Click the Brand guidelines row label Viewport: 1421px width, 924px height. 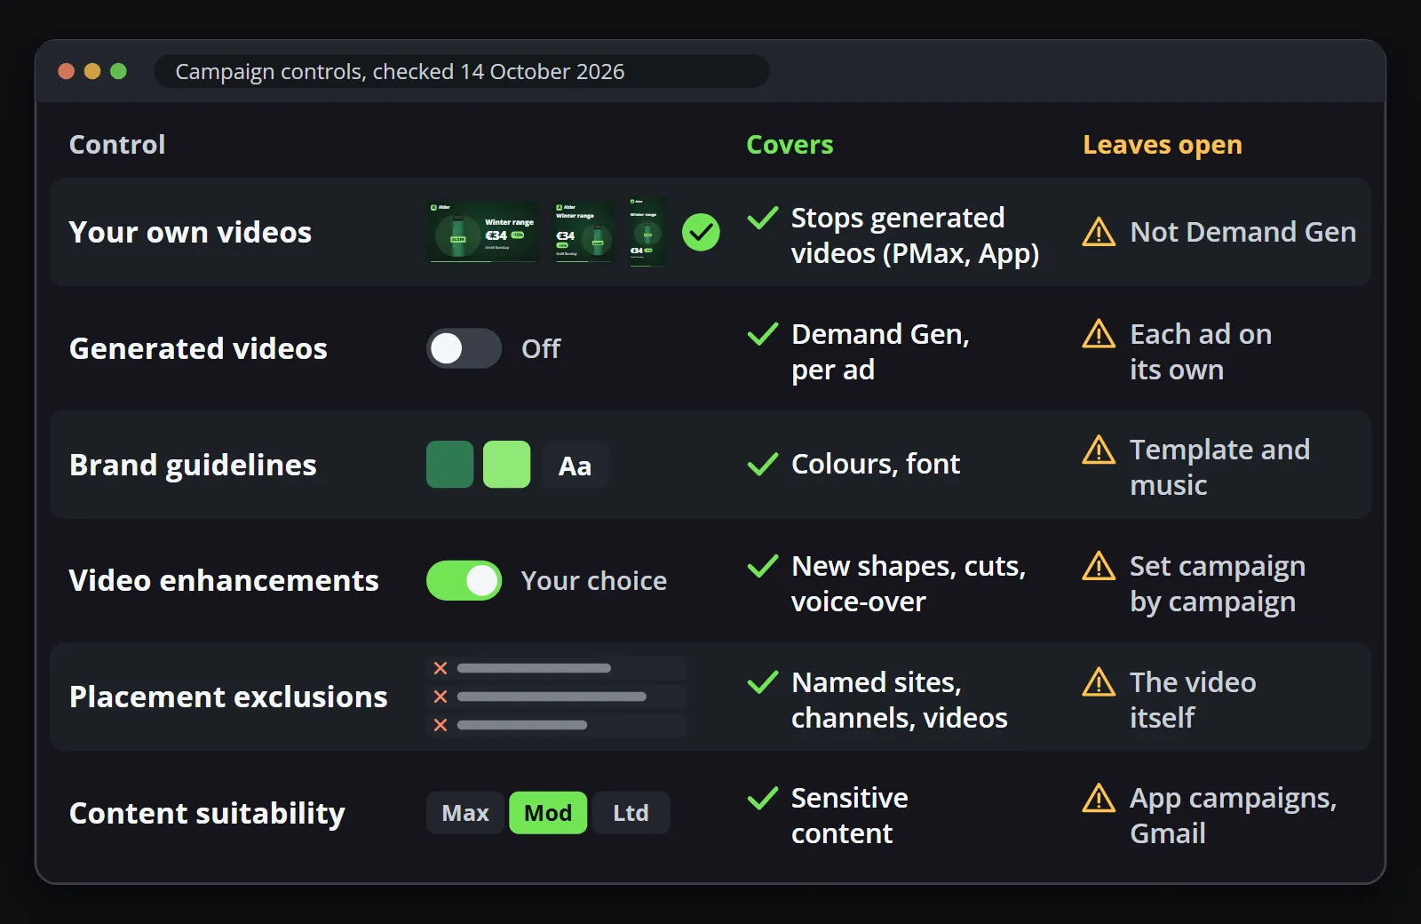[x=193, y=465]
